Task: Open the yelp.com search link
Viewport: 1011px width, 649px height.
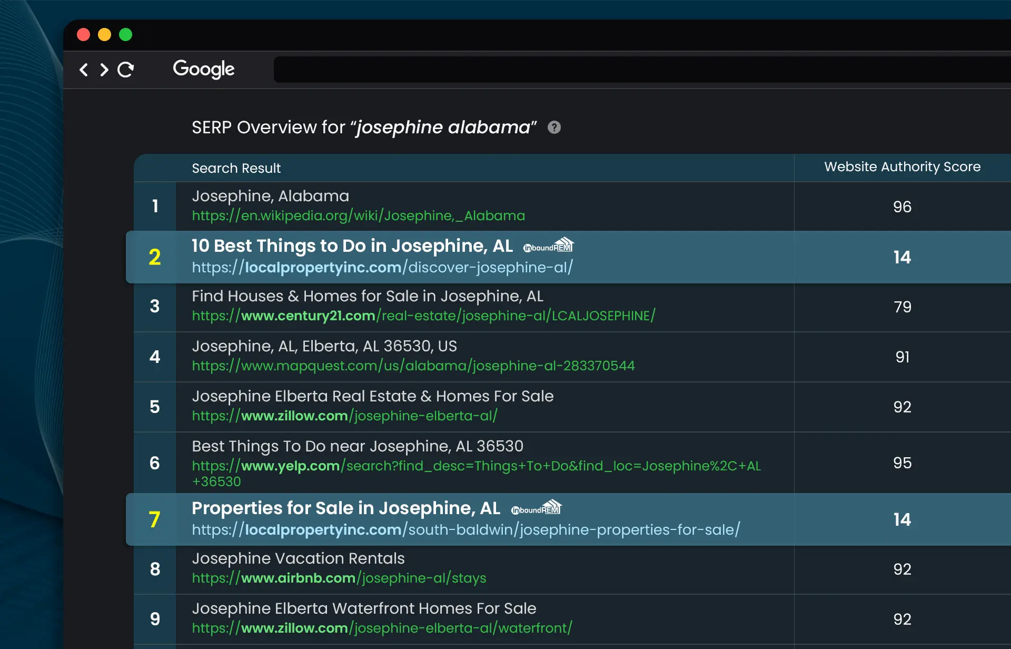Action: coord(476,474)
